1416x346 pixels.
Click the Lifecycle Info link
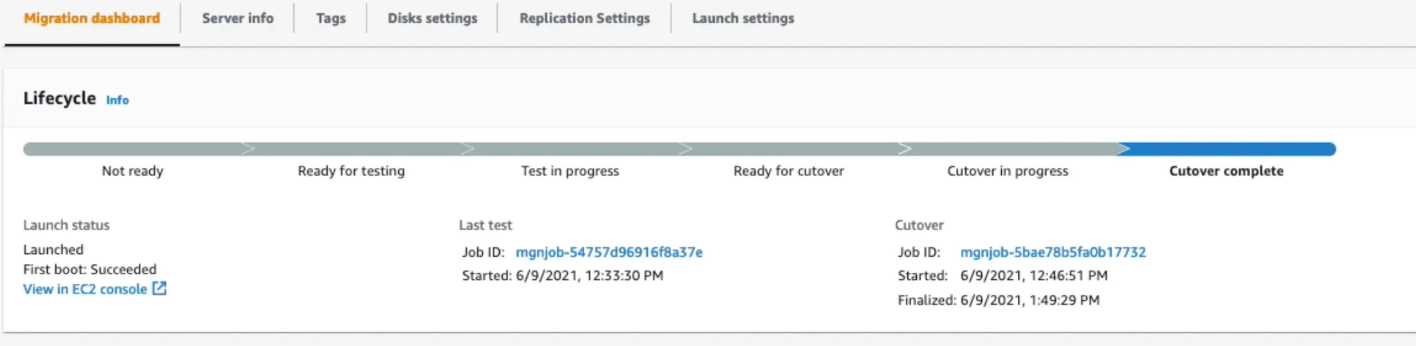118,100
